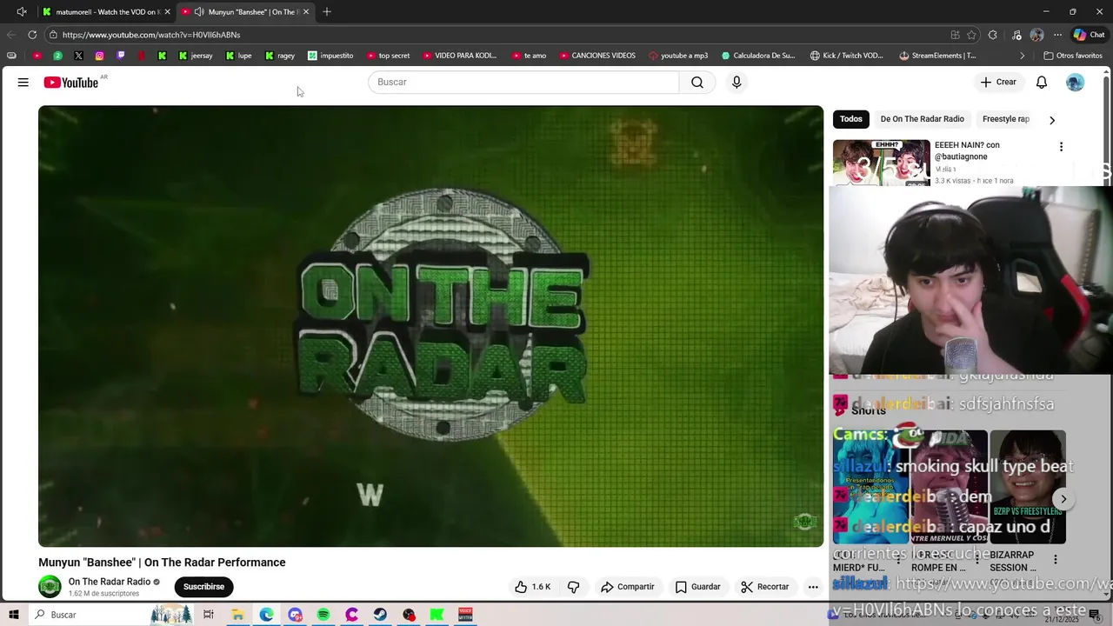
Task: Open Spotify from taskbar
Action: coord(323,615)
